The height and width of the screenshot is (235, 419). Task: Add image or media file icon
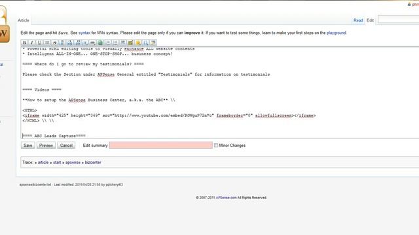130,42
